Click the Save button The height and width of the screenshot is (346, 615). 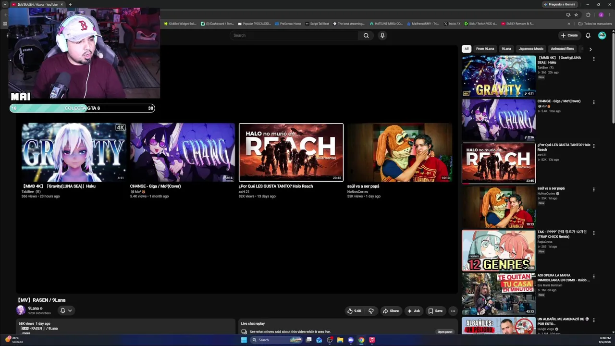coord(435,311)
